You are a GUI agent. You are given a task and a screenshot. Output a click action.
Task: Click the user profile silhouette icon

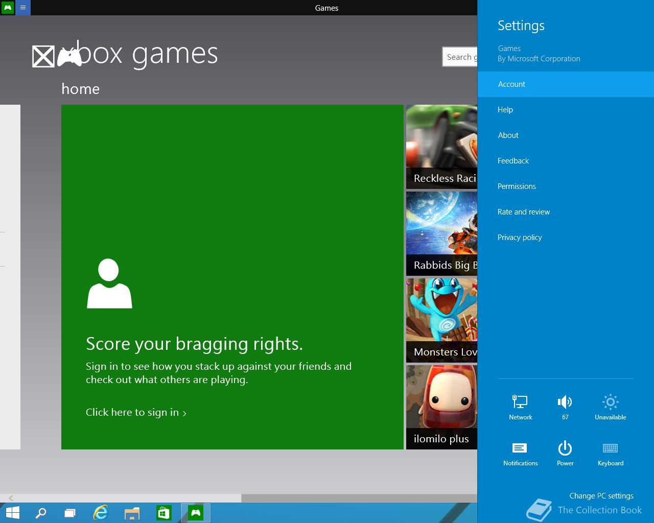(109, 283)
